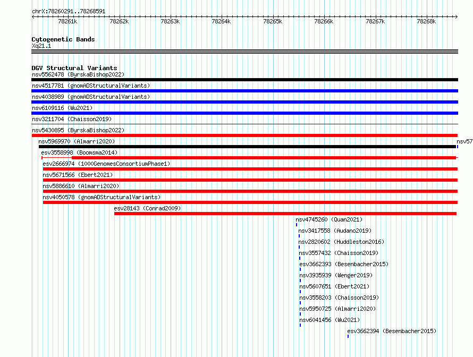
Task: Click the 78268k ruler position
Action: click(x=426, y=21)
